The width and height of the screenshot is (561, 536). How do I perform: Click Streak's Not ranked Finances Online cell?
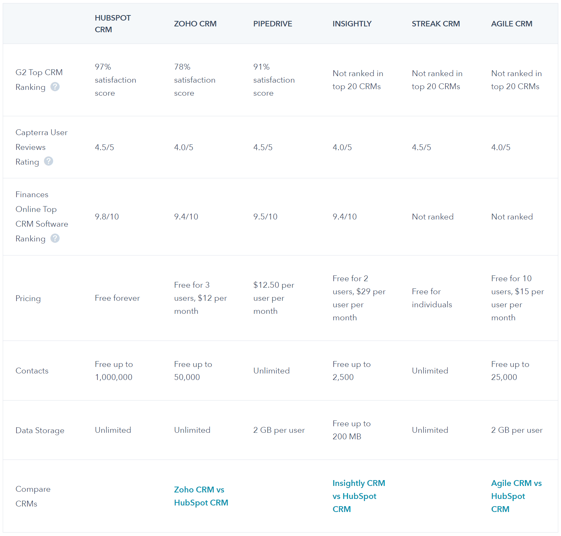coord(432,216)
